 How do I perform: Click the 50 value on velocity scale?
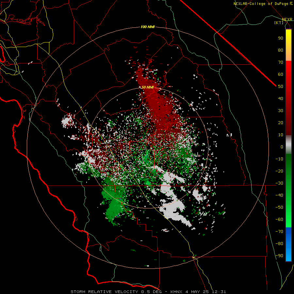(281, 87)
